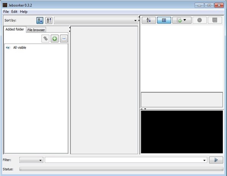Click the remove folder minus icon
The height and width of the screenshot is (176, 227).
[64, 39]
